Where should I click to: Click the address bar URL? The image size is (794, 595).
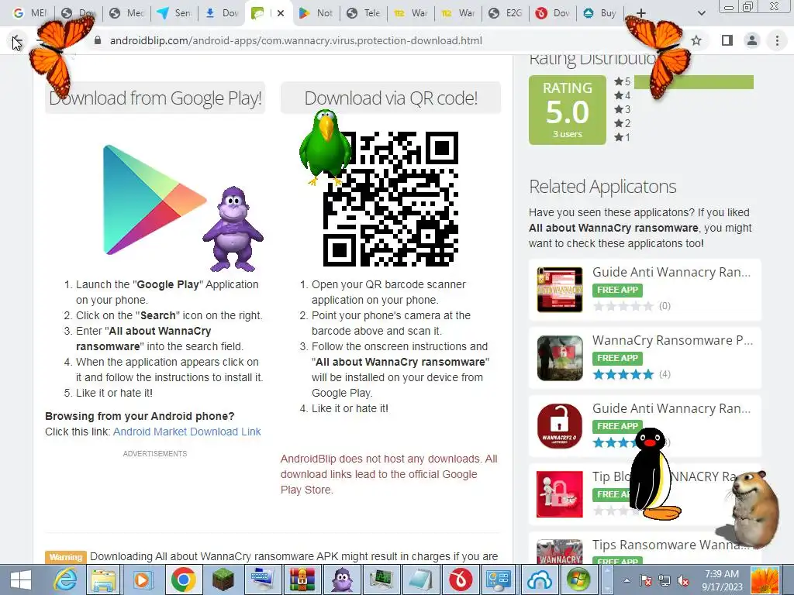click(x=295, y=40)
